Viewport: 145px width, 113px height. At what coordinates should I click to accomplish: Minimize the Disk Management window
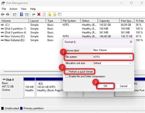point(121,3)
